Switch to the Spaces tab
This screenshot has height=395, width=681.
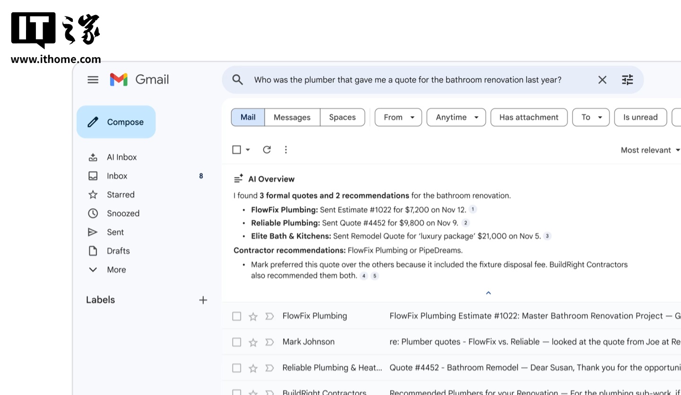[x=342, y=117]
